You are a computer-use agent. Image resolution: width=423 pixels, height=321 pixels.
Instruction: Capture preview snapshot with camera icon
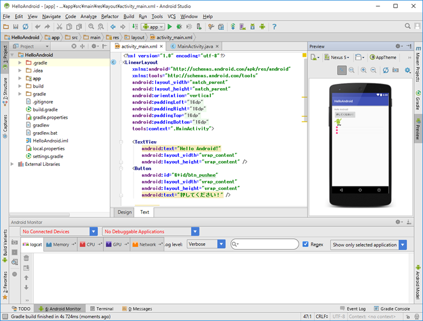point(395,70)
